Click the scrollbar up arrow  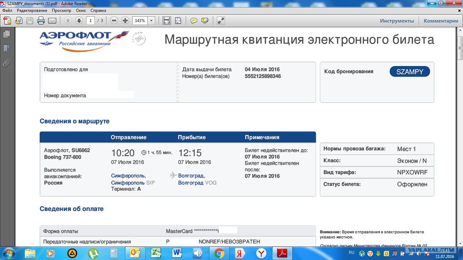460,30
